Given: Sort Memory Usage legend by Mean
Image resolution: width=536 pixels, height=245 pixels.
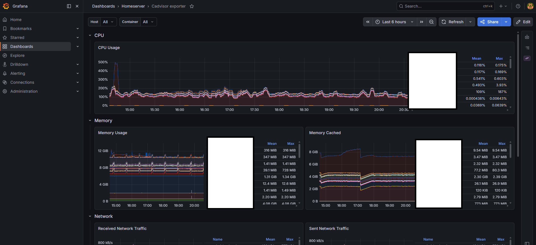Looking at the screenshot, I should pos(272,144).
